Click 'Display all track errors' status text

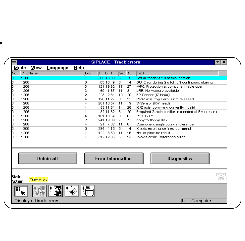tap(37, 201)
